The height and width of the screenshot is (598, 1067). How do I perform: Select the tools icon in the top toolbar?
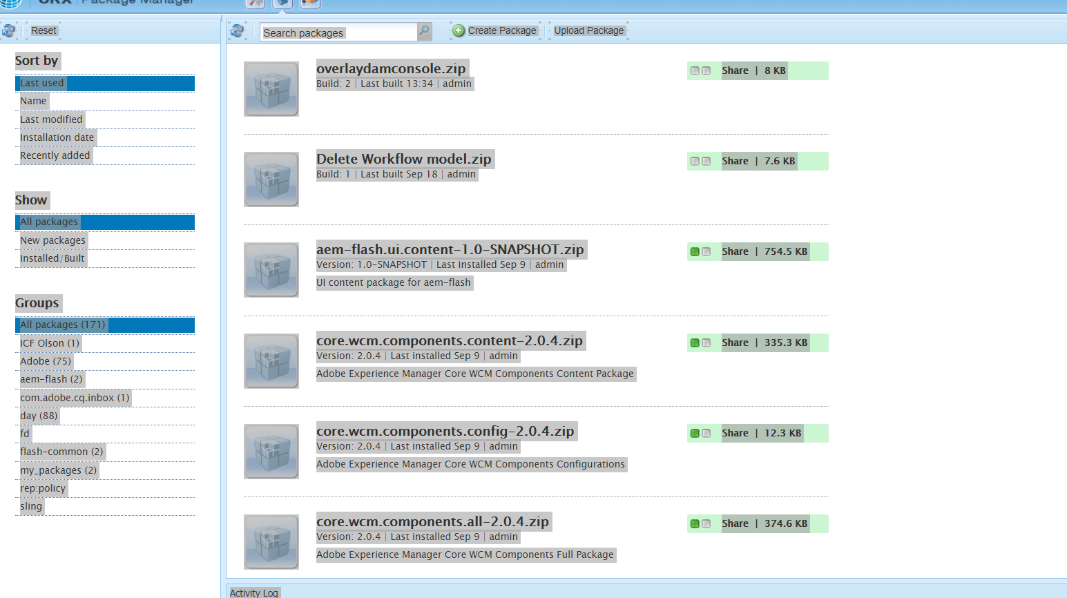255,4
